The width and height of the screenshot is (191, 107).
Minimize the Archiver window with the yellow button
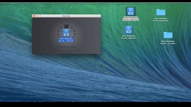37,16
